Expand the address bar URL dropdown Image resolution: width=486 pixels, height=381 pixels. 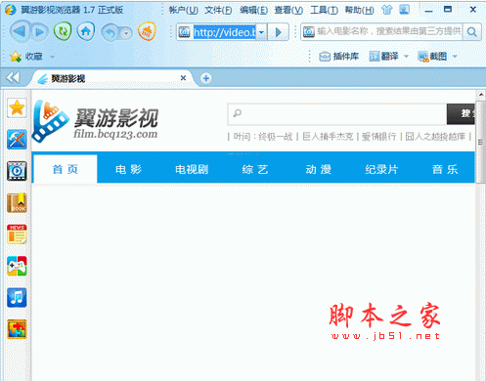[x=261, y=32]
